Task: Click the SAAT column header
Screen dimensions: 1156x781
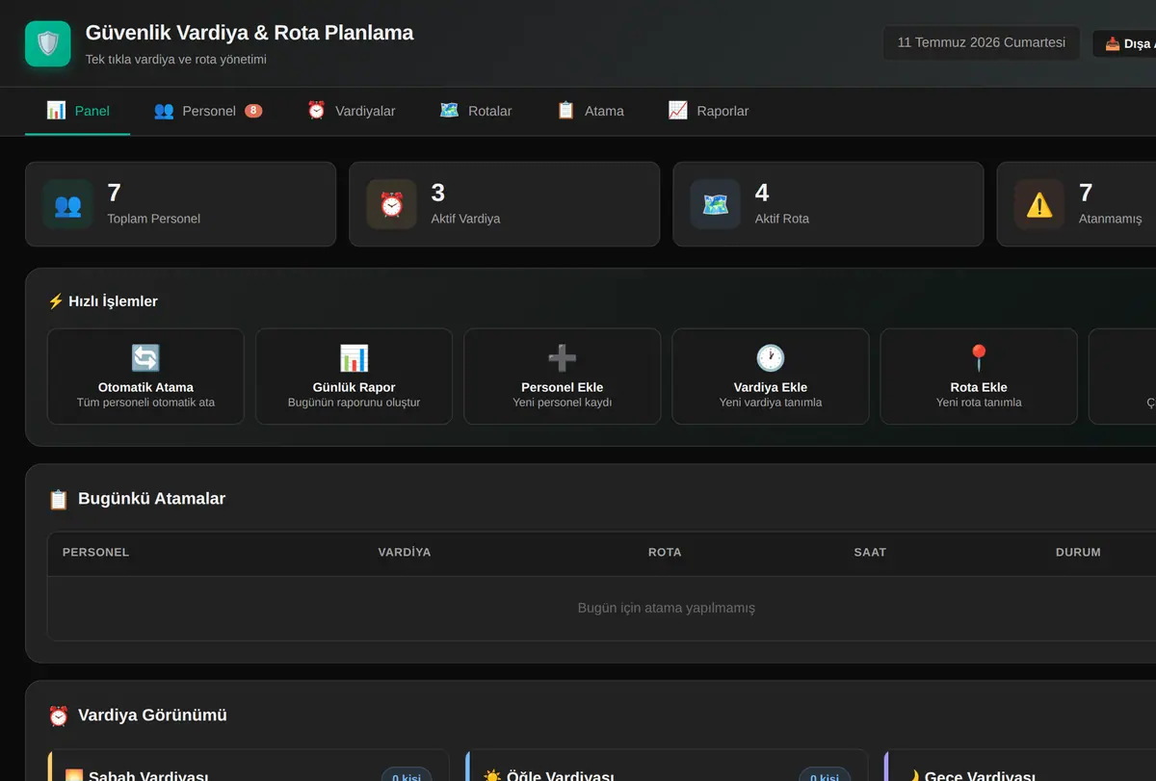Action: point(870,553)
